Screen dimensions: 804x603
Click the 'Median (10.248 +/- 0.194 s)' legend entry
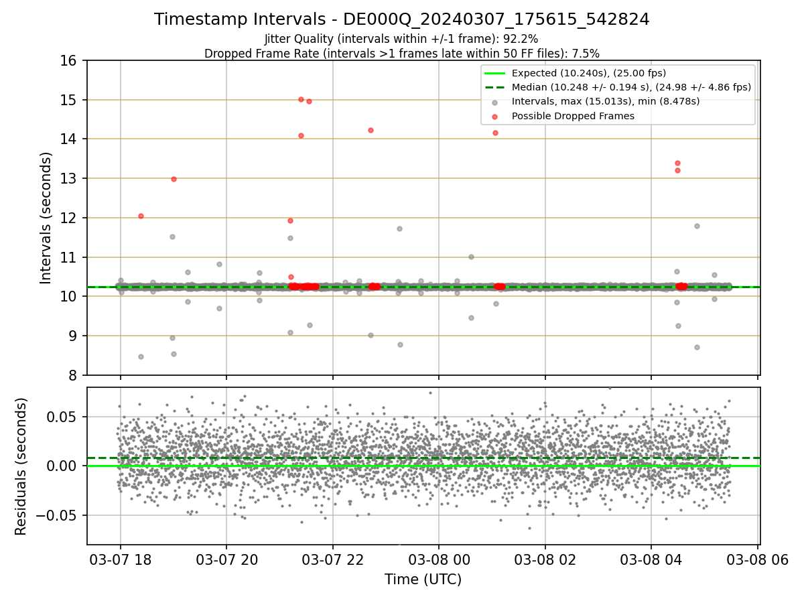[x=631, y=87]
